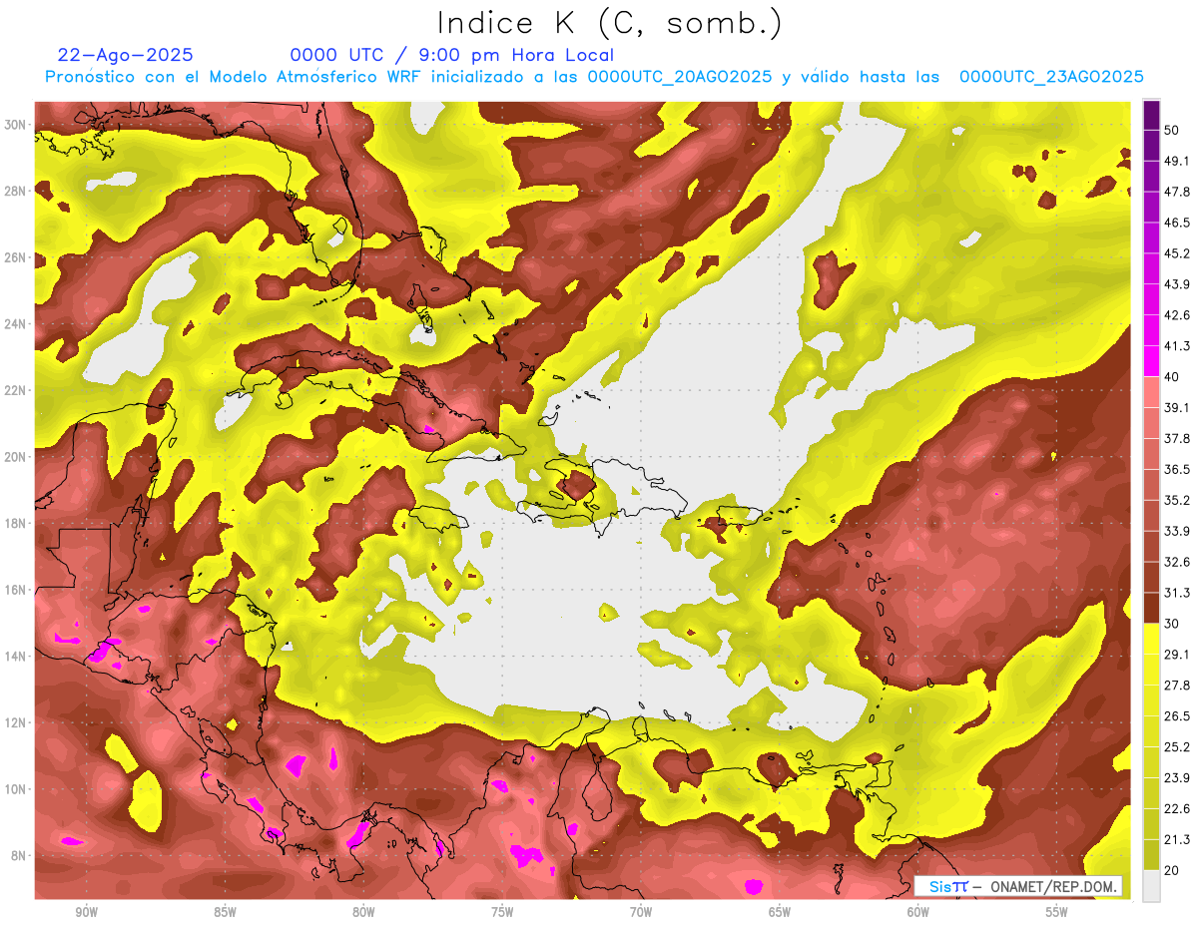Image resolution: width=1198 pixels, height=925 pixels.
Task: Click the color scale value "45.2"
Action: coord(1178,253)
